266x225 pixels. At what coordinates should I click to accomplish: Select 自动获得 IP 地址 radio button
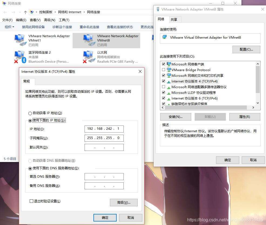click(30, 113)
